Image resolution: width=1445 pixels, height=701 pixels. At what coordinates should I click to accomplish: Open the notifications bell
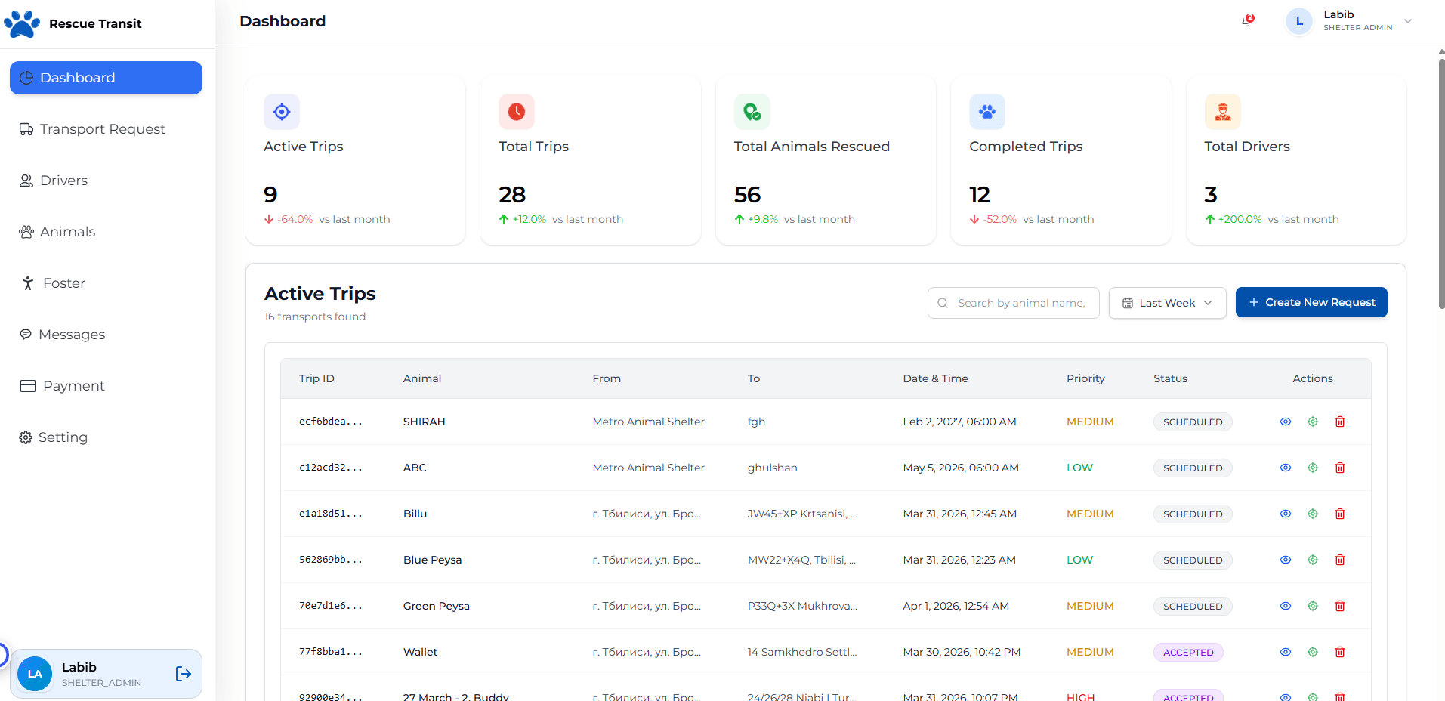pyautogui.click(x=1247, y=21)
